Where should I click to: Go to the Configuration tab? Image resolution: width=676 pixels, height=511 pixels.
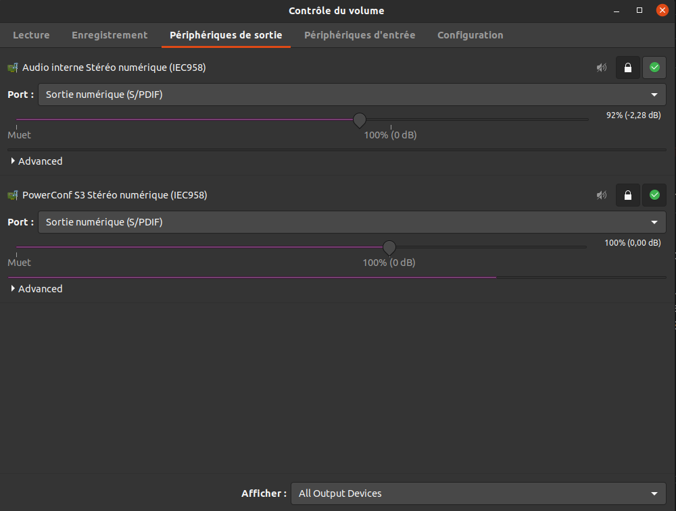pyautogui.click(x=470, y=35)
